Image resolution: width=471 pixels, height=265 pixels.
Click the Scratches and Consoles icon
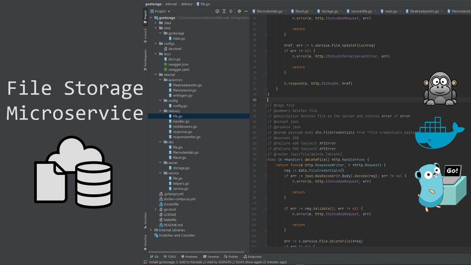[x=156, y=235]
